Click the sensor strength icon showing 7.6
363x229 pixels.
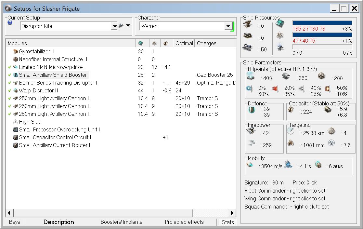point(331,143)
